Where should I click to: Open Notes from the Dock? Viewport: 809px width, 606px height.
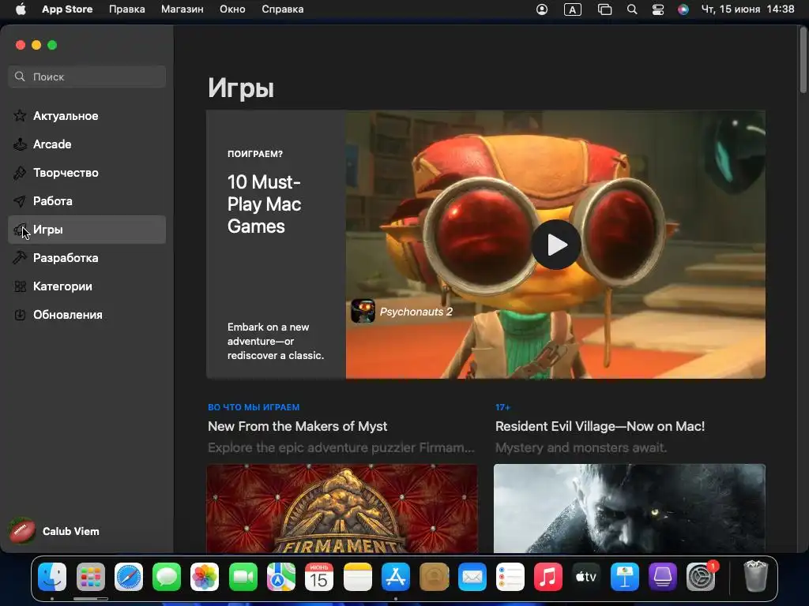click(x=358, y=577)
